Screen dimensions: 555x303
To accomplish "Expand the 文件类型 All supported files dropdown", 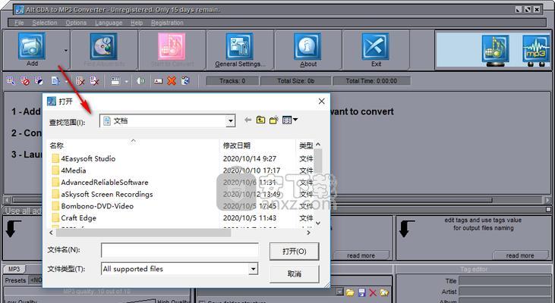I will coord(253,269).
